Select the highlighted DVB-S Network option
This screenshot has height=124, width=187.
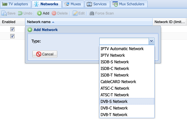(x=127, y=102)
